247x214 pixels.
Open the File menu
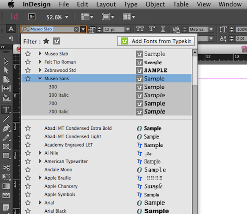64,4
